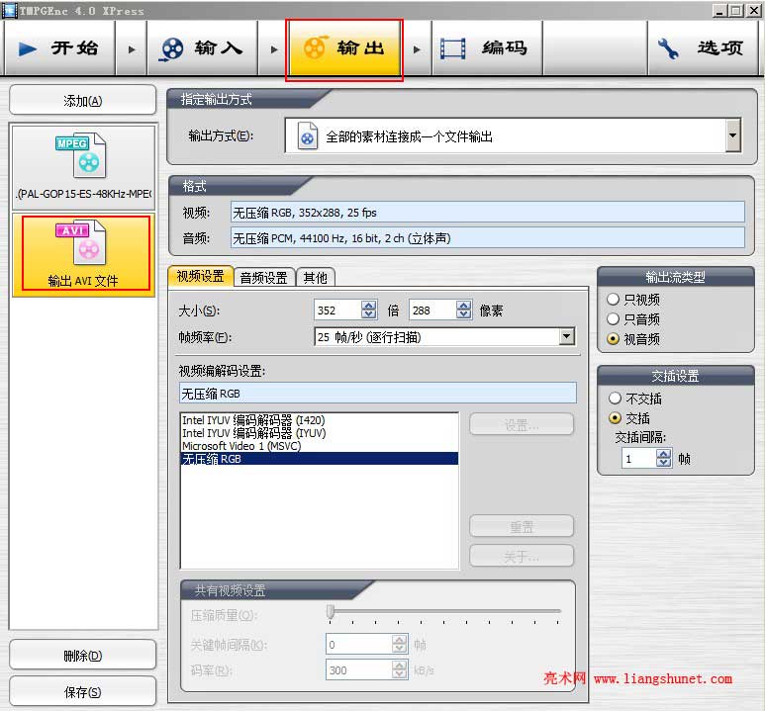Select the MPEG file template icon
This screenshot has width=765, height=711.
pos(82,155)
